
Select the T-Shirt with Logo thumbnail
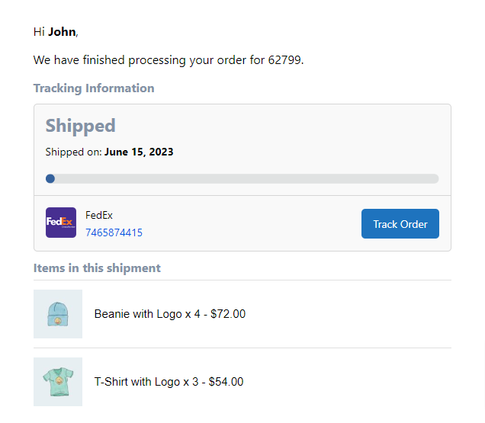(58, 382)
